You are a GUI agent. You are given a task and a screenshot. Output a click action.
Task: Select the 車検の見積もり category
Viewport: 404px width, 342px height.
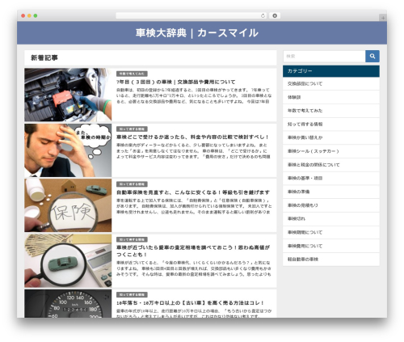pos(331,205)
